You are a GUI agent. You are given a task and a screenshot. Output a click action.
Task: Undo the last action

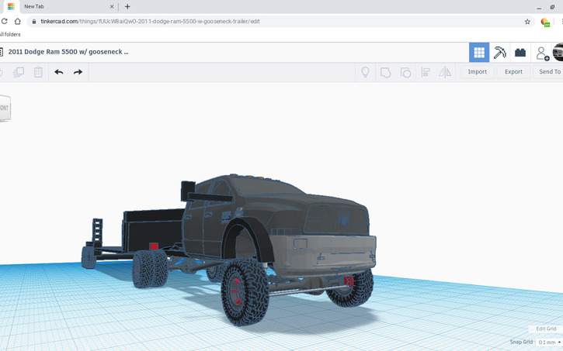pos(59,72)
